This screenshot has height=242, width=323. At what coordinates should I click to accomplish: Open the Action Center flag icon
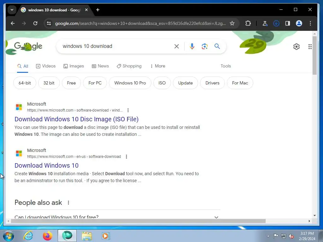click(x=276, y=236)
